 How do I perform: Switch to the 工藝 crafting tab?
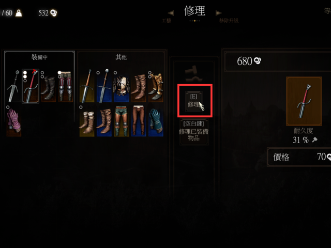click(x=167, y=21)
